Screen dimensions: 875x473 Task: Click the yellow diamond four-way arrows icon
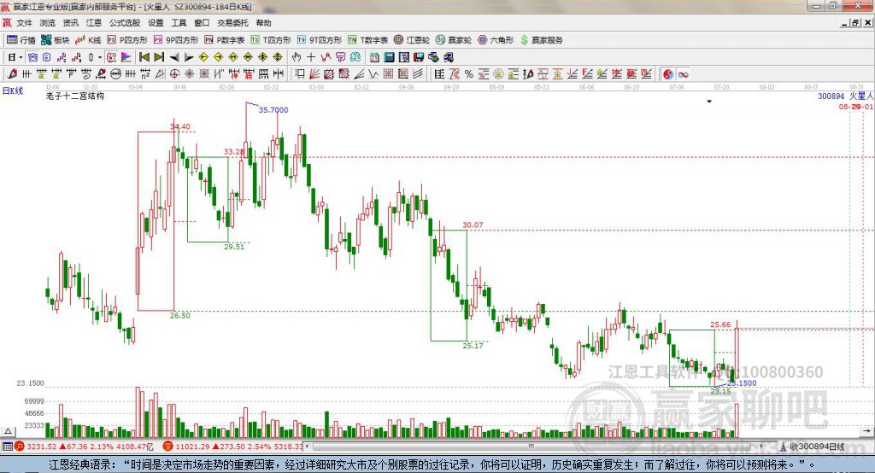coord(263,57)
